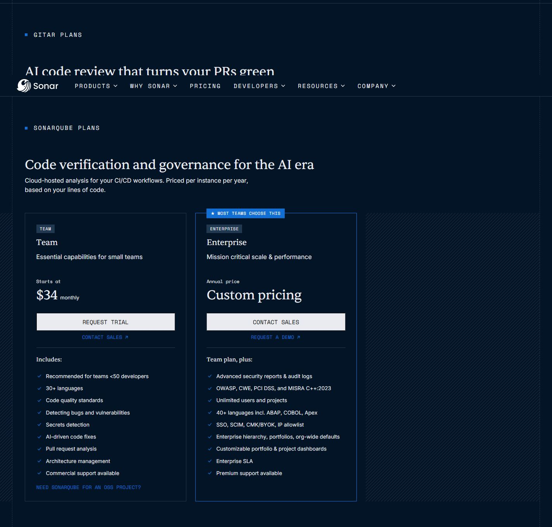
Task: Expand the Why Sonar chevron
Action: click(175, 86)
